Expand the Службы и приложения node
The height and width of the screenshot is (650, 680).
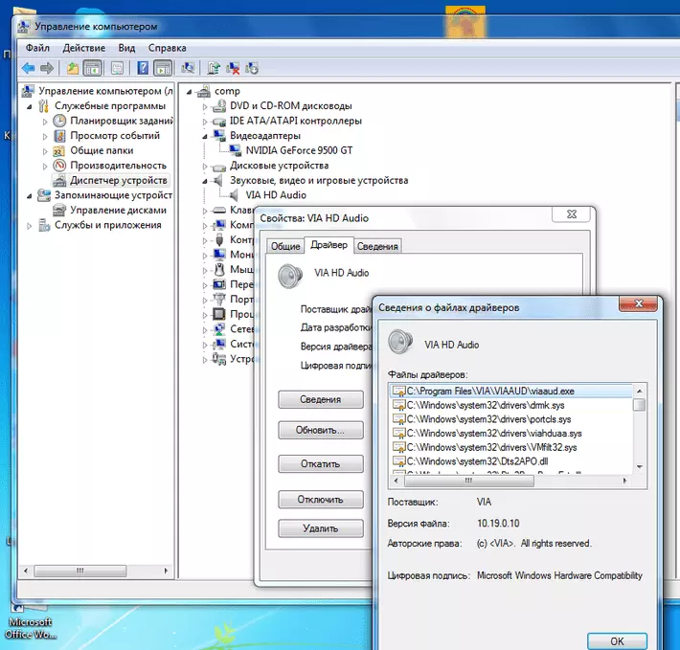tap(30, 226)
